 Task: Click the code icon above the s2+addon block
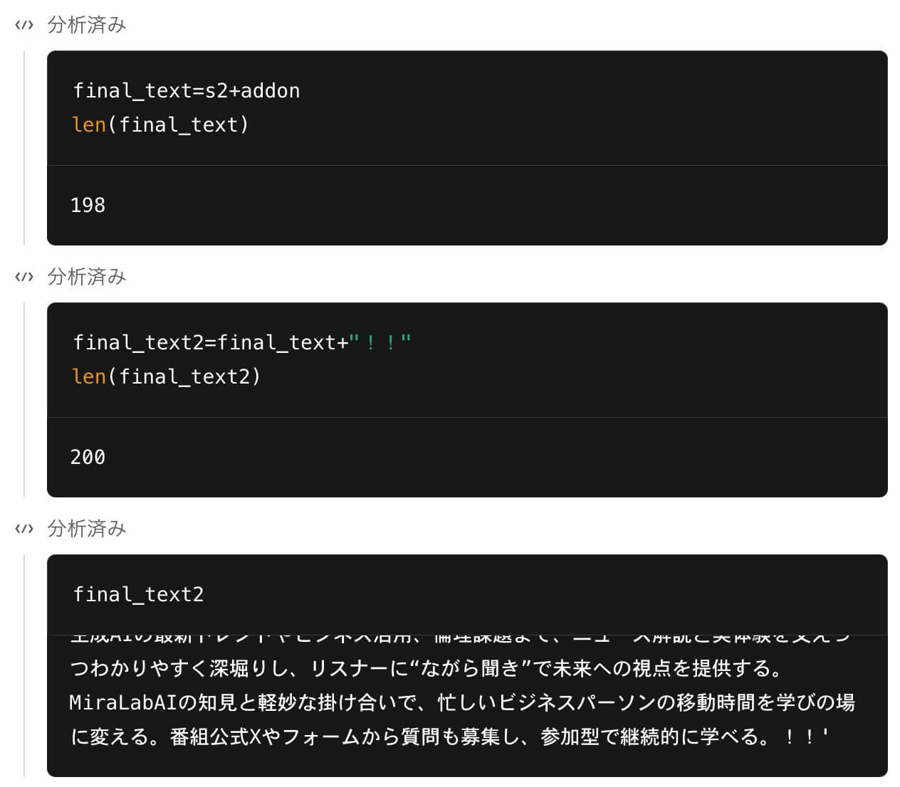pyautogui.click(x=24, y=25)
